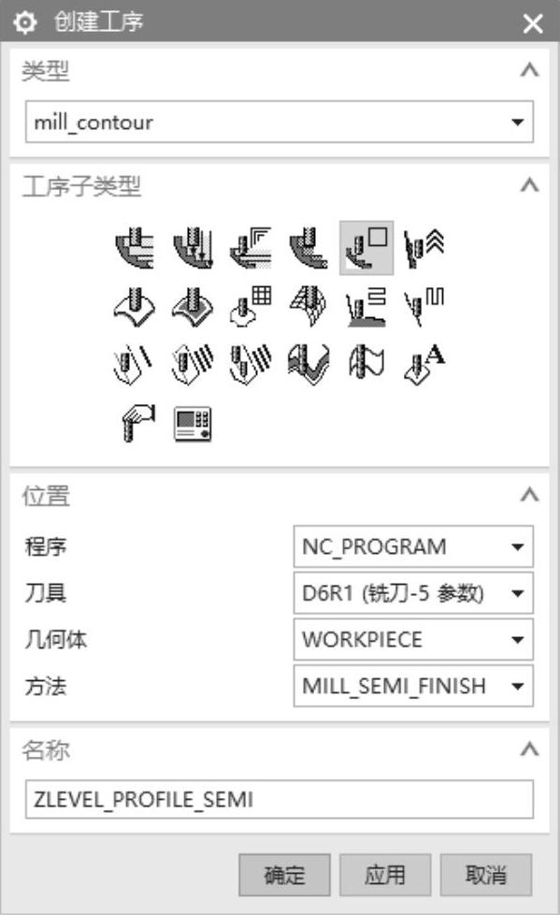Click the 确定 button

point(284,875)
